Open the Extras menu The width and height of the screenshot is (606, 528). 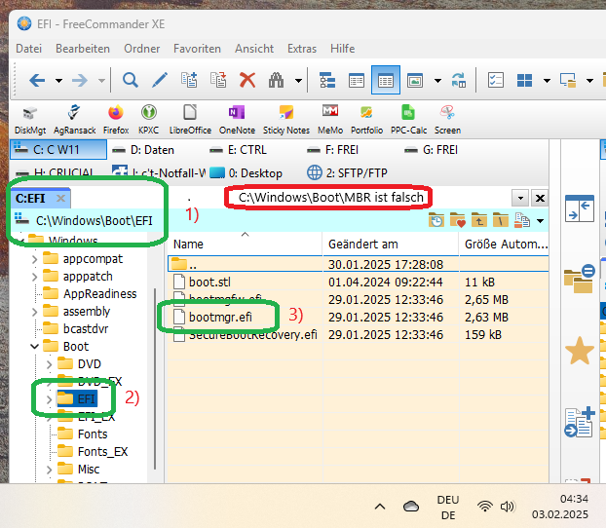[302, 49]
